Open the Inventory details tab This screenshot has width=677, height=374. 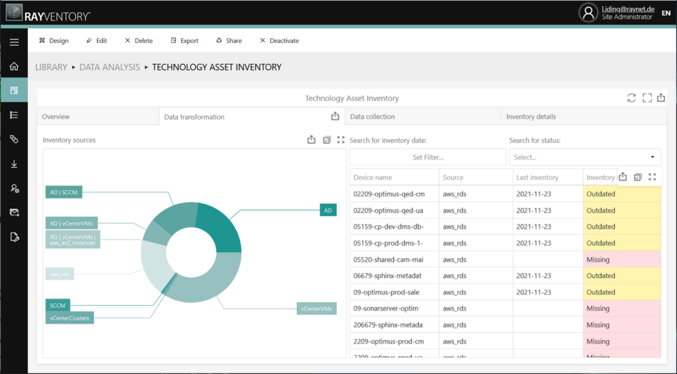tap(584, 116)
